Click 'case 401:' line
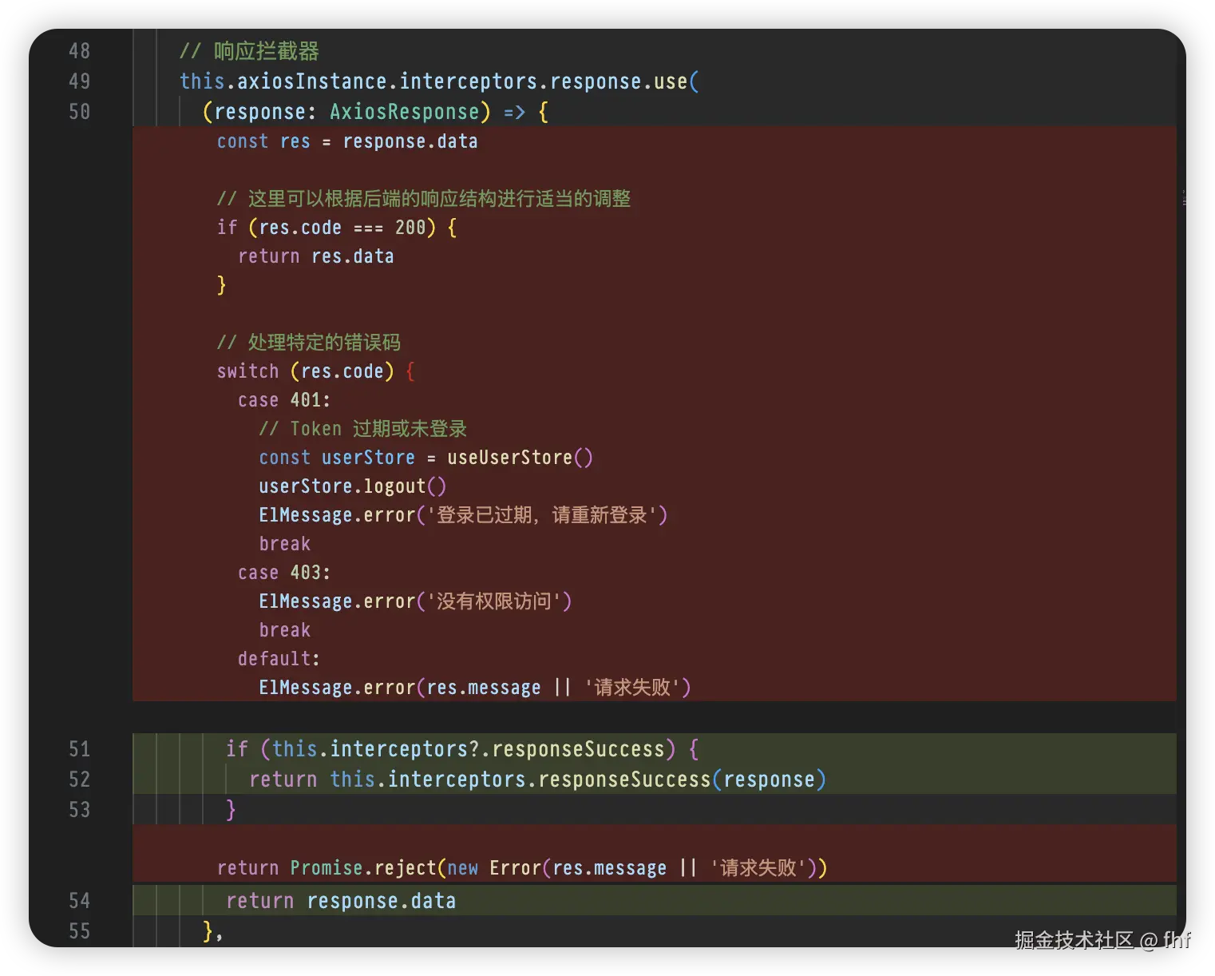 pos(284,400)
